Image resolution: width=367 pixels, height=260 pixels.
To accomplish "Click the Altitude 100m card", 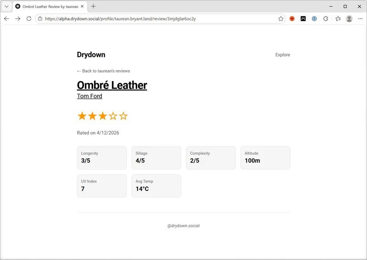I will pos(265,158).
